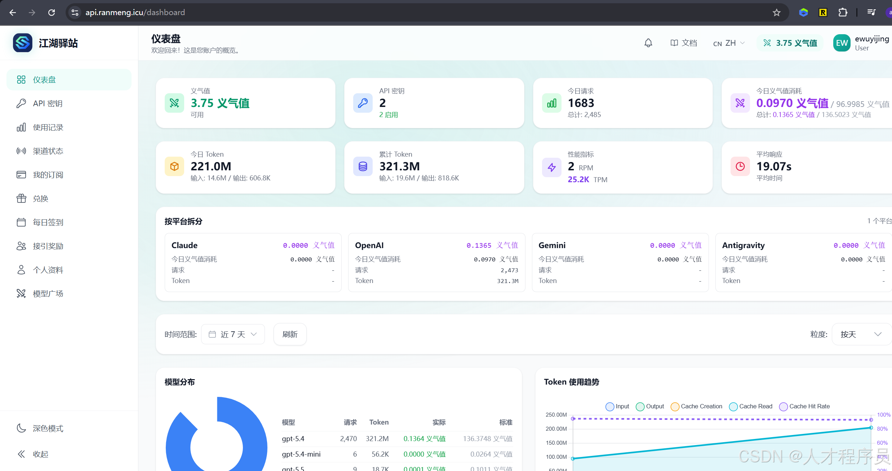Click the 实际 column header
892x471 pixels.
(x=439, y=422)
